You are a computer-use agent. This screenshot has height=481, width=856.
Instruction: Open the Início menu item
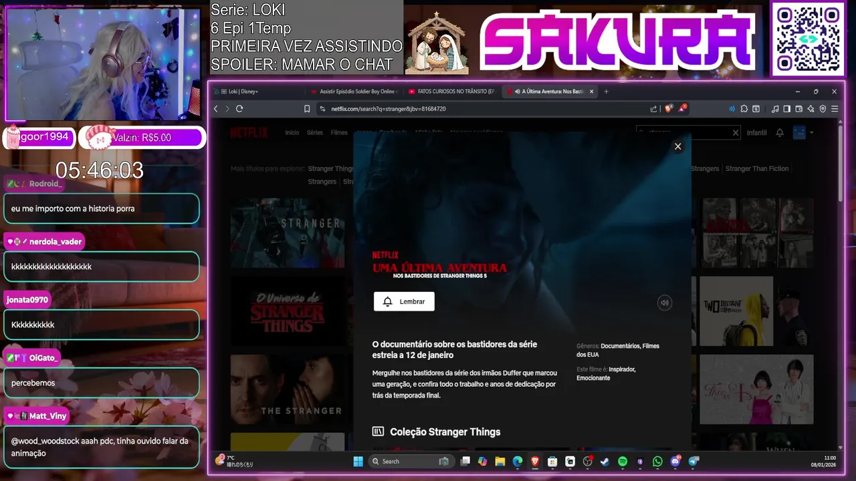tap(292, 133)
